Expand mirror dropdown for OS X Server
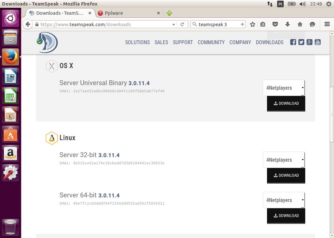334x238 pixels. [284, 88]
